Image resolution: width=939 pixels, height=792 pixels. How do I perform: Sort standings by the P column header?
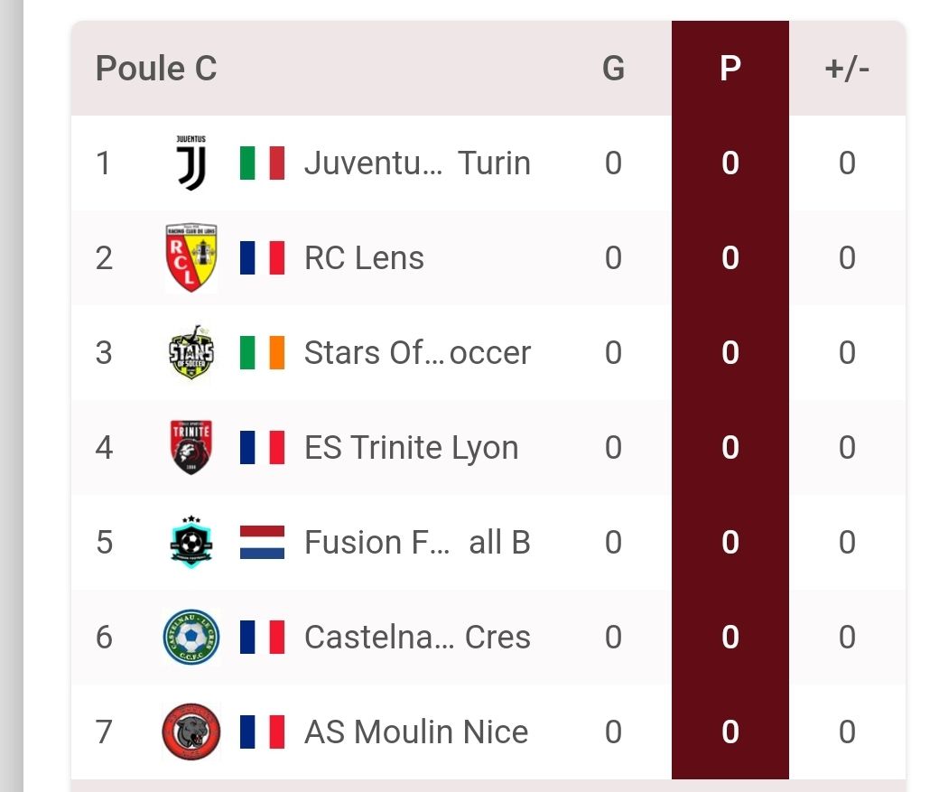(730, 69)
